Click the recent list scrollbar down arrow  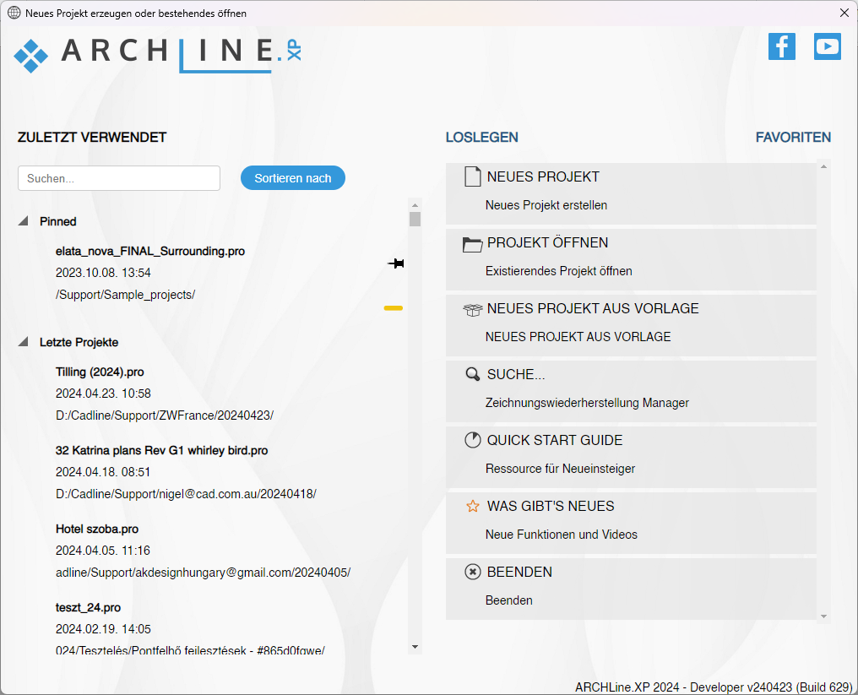point(415,646)
